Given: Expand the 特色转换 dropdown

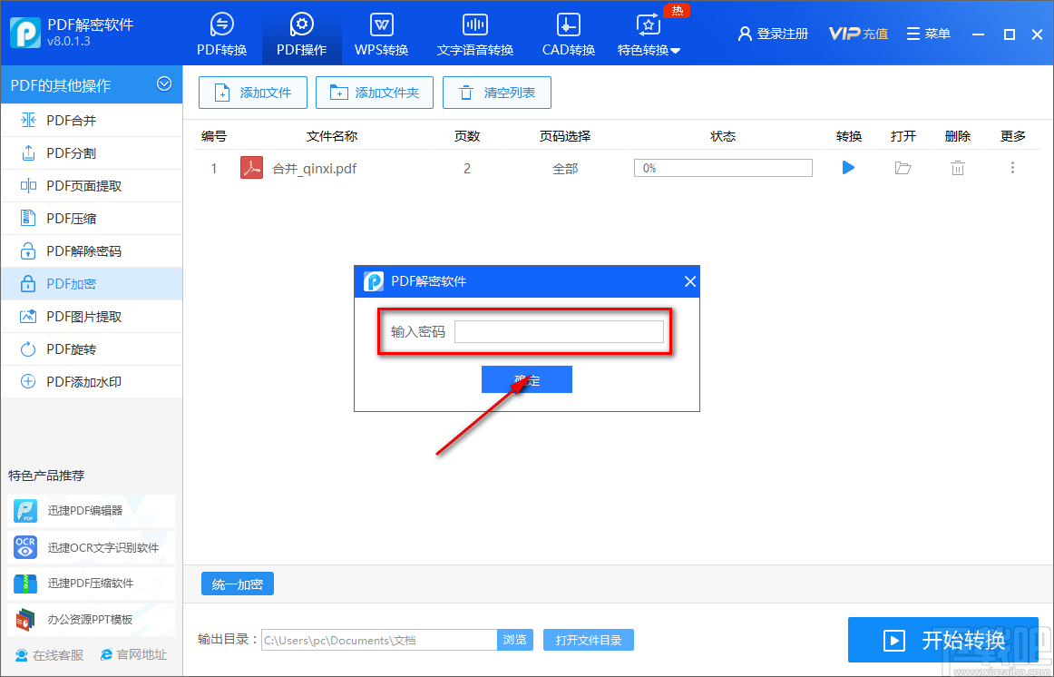Looking at the screenshot, I should pyautogui.click(x=676, y=51).
